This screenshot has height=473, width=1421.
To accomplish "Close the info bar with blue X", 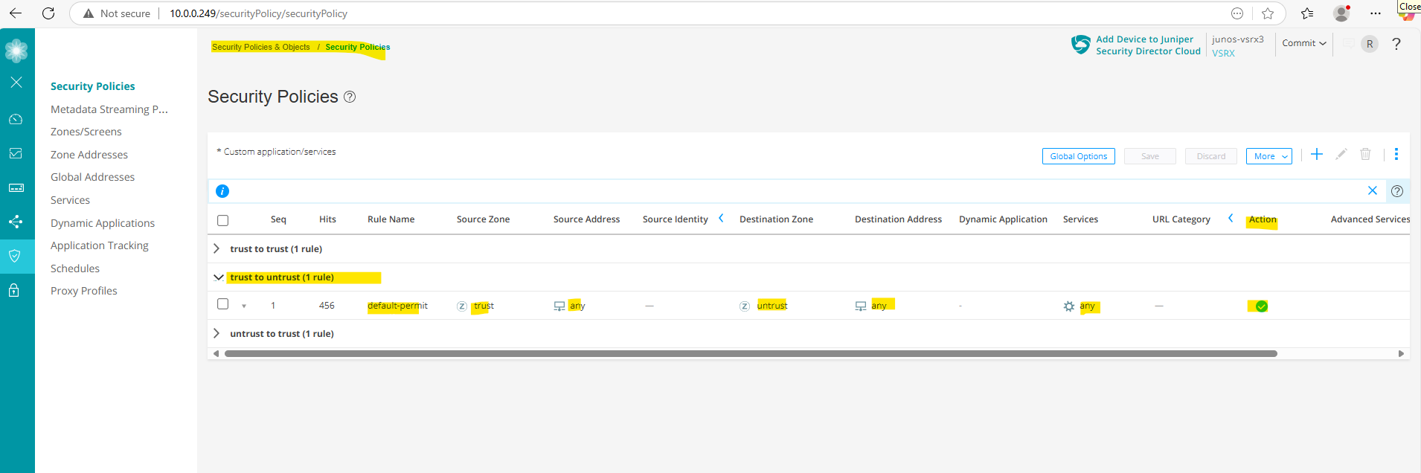I will [1373, 190].
